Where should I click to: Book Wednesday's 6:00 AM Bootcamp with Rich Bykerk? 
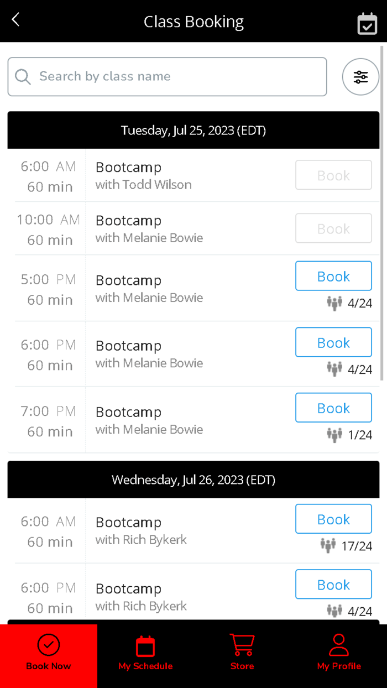point(333,519)
